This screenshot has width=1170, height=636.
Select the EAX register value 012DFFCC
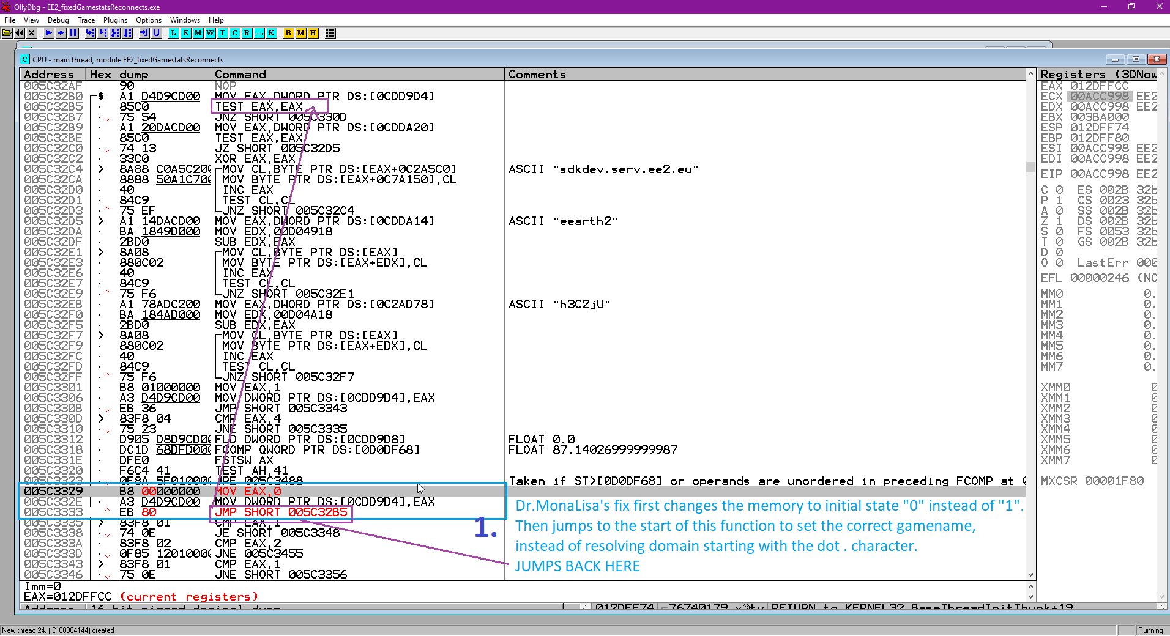pos(1099,86)
